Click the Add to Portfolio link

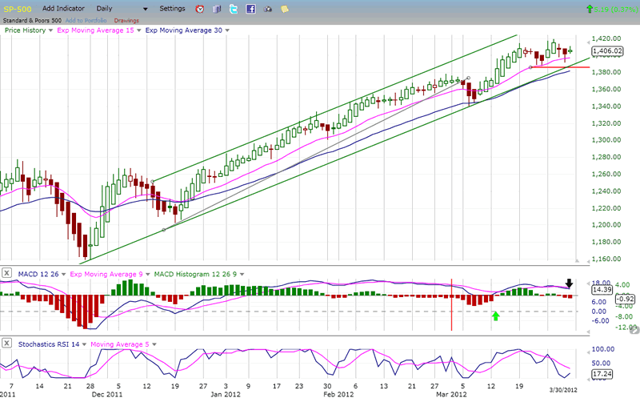(86, 21)
